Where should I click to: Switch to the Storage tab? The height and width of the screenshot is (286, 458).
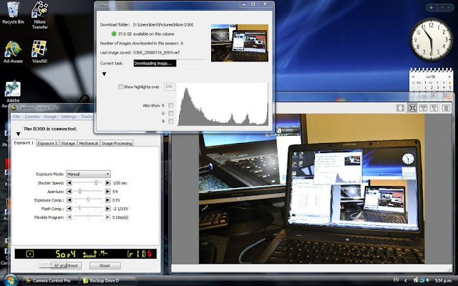point(68,143)
